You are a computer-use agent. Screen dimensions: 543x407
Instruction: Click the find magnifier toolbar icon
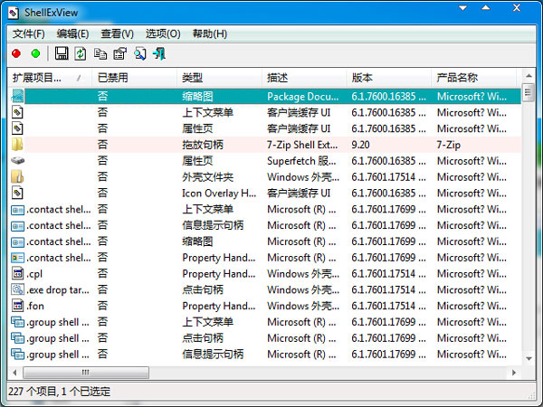(139, 54)
